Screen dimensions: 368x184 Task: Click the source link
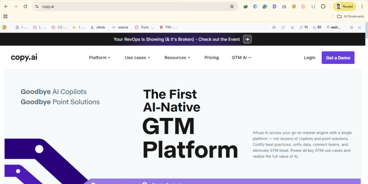[120, 27]
